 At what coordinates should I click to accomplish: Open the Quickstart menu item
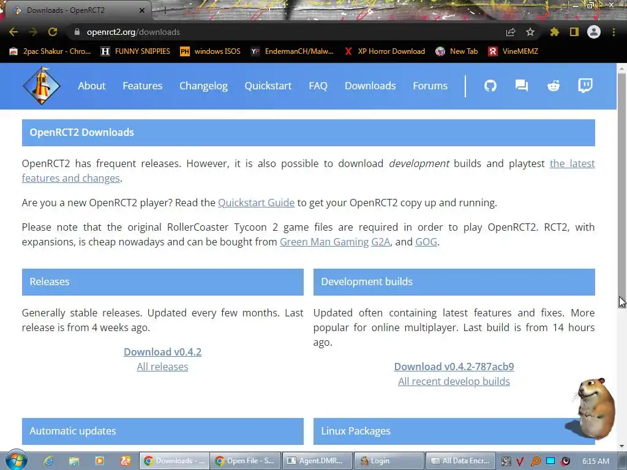[x=268, y=86]
